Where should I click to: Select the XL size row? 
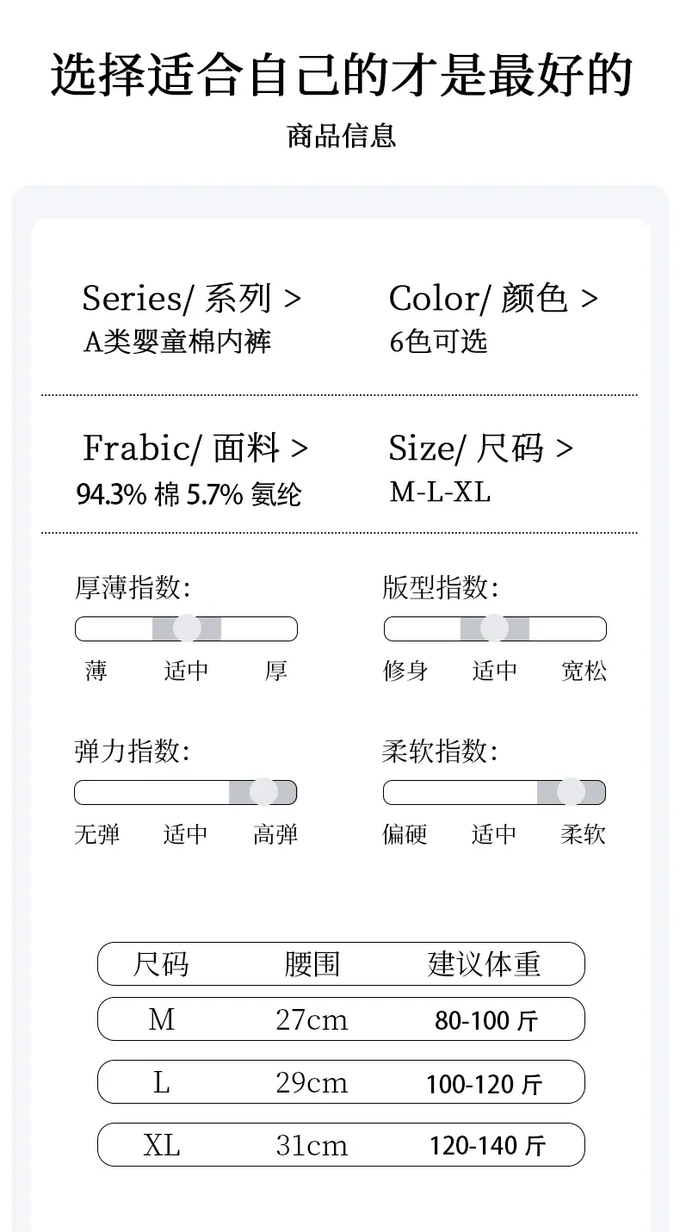pyautogui.click(x=341, y=1145)
